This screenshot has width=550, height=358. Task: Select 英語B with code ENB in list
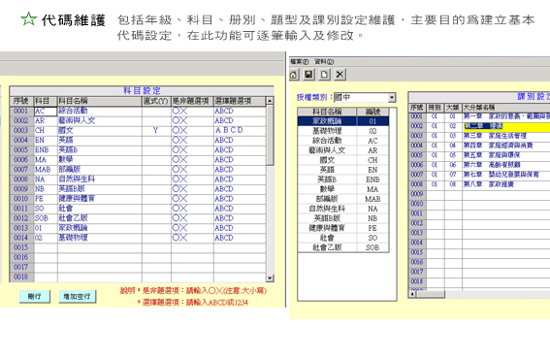pyautogui.click(x=343, y=179)
